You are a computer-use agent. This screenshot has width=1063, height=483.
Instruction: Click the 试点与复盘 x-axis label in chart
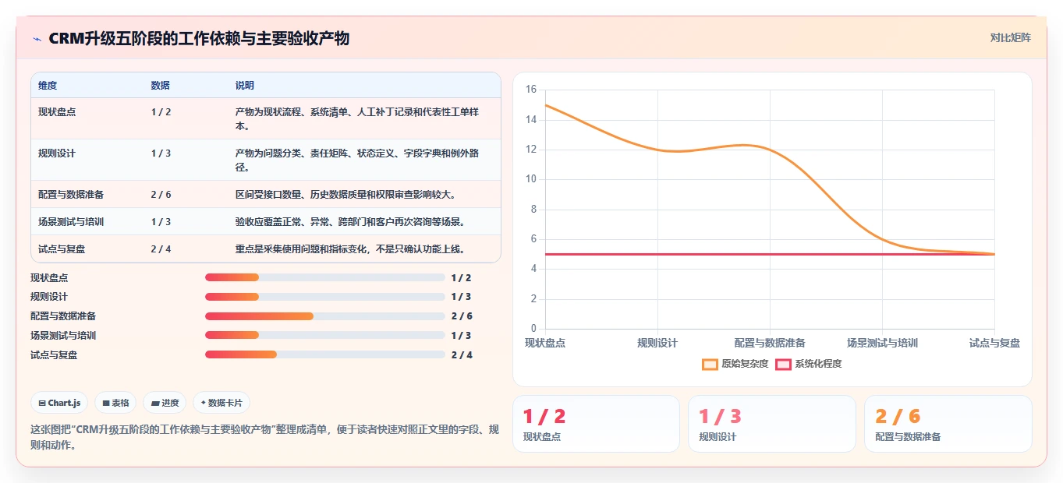pos(994,343)
